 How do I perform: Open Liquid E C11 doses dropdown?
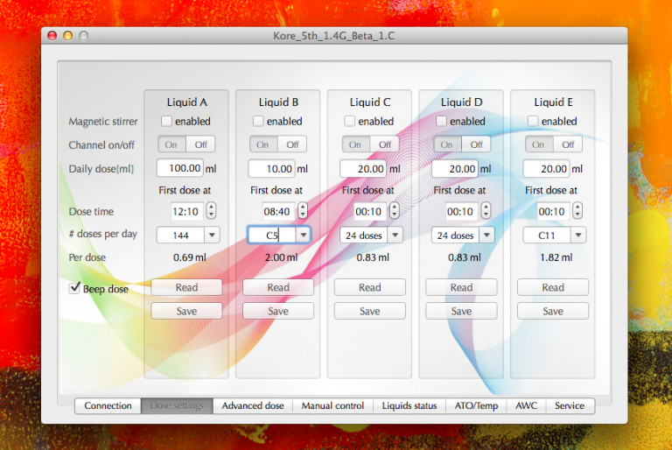[578, 235]
